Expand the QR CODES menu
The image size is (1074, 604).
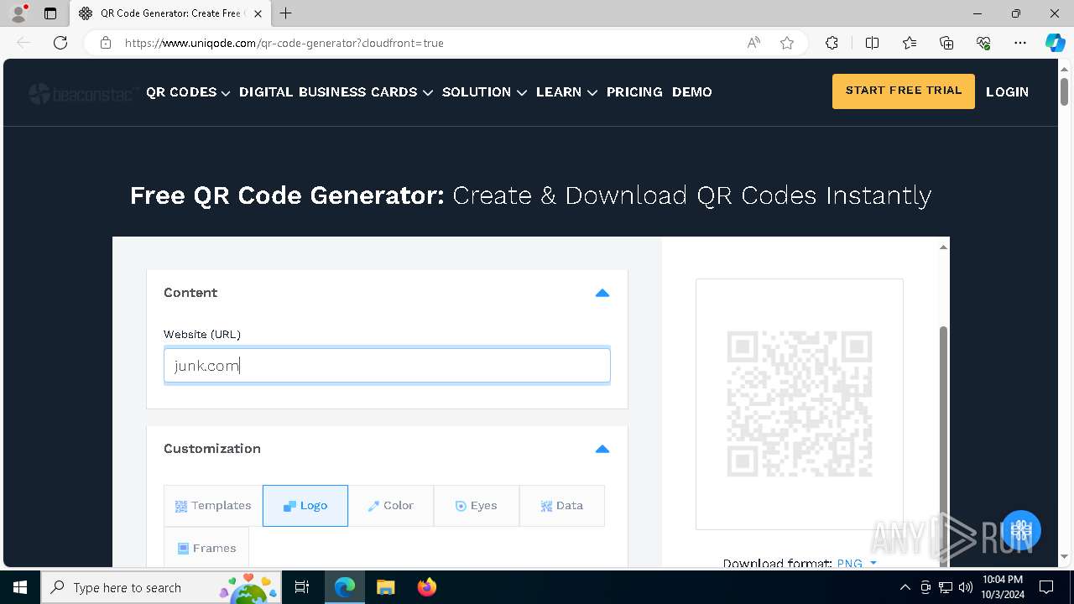coord(188,92)
